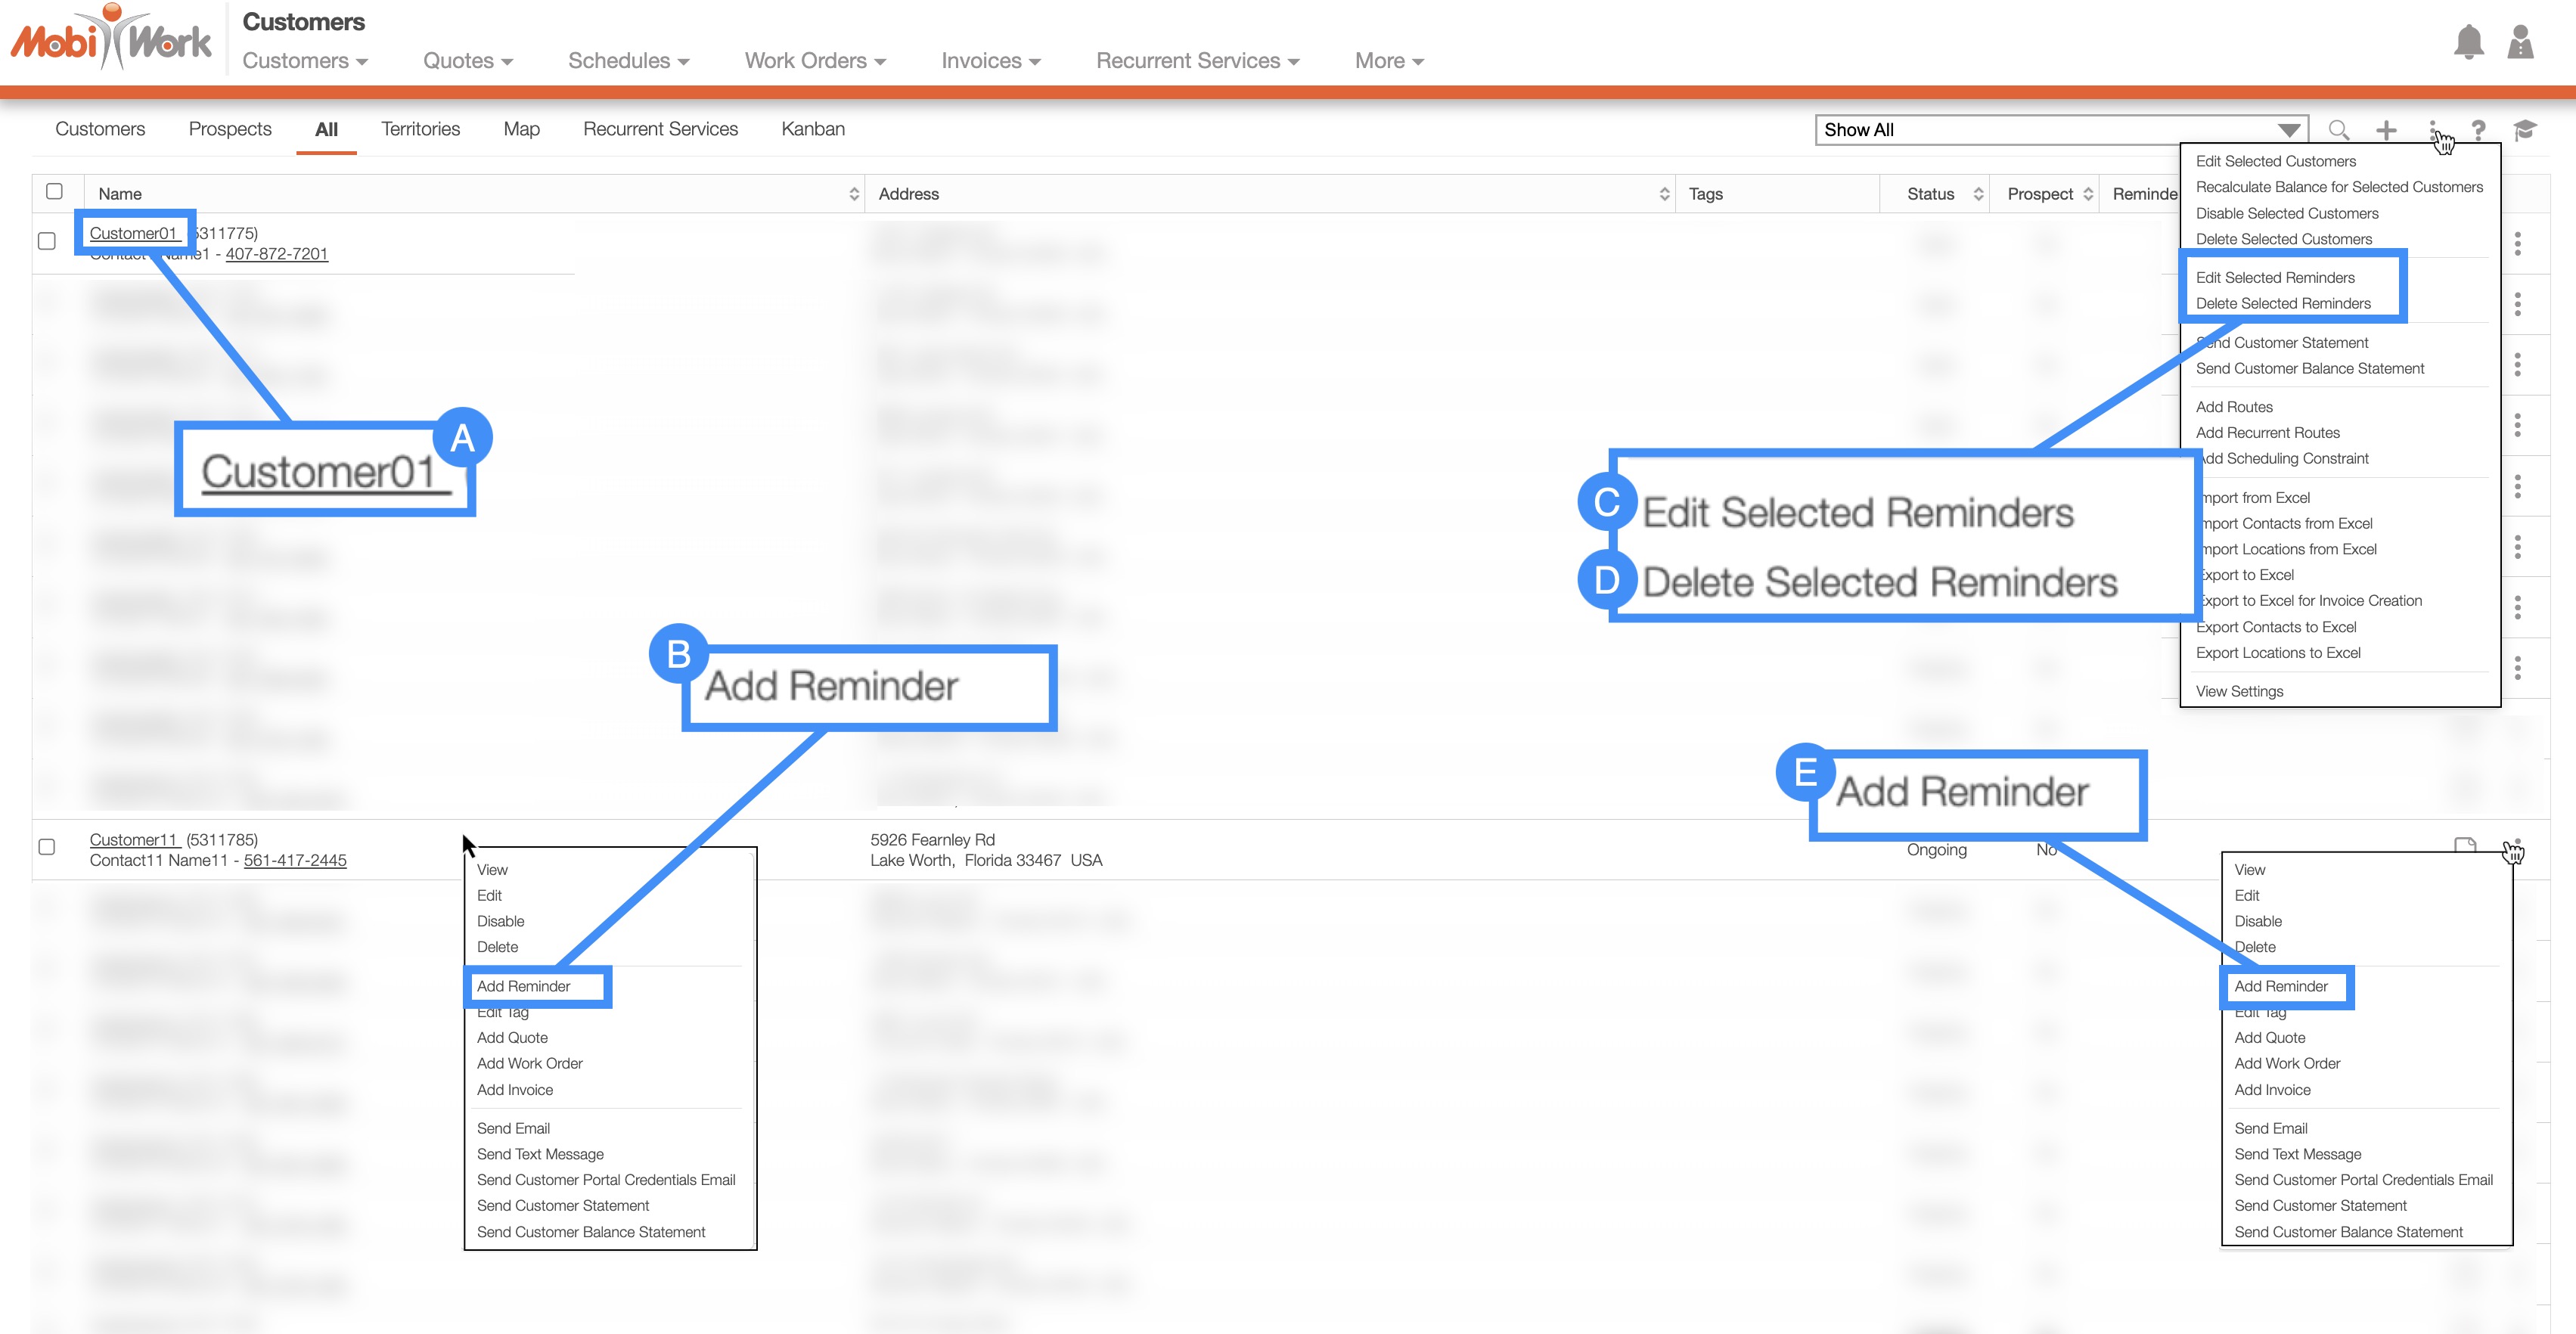The height and width of the screenshot is (1334, 2576).
Task: Open the help question mark icon
Action: click(2478, 130)
